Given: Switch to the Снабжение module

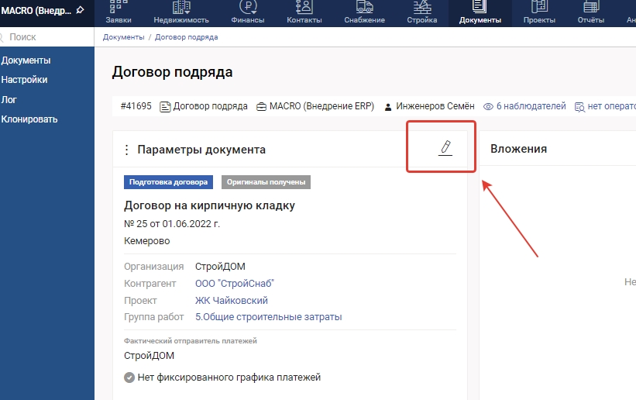Looking at the screenshot, I should [364, 13].
